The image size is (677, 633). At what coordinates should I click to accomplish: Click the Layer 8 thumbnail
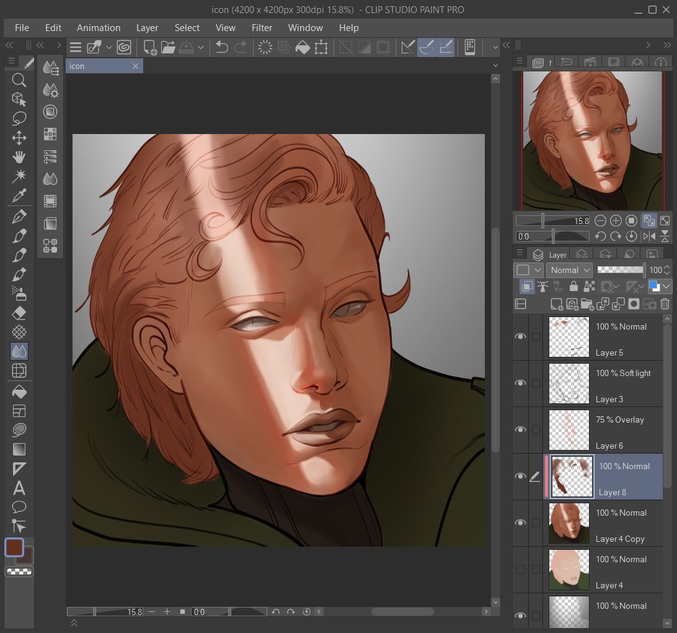click(572, 477)
